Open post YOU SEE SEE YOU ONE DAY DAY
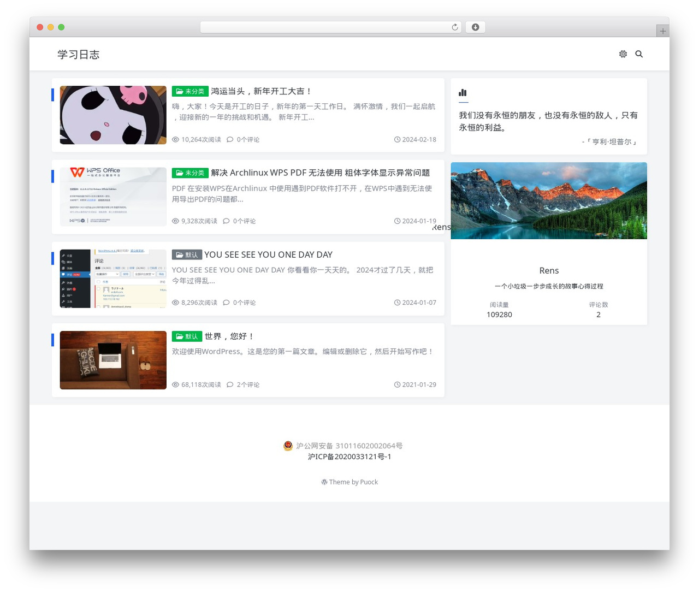 pyautogui.click(x=268, y=254)
